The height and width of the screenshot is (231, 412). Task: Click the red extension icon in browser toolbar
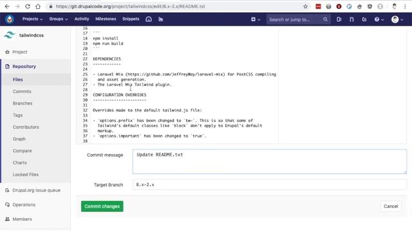pyautogui.click(x=318, y=6)
